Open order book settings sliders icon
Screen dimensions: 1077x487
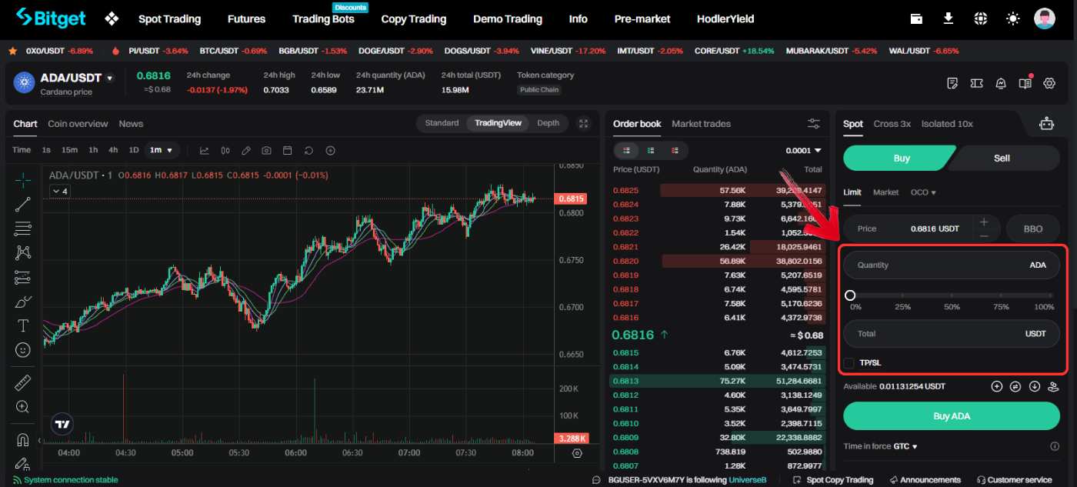click(814, 123)
